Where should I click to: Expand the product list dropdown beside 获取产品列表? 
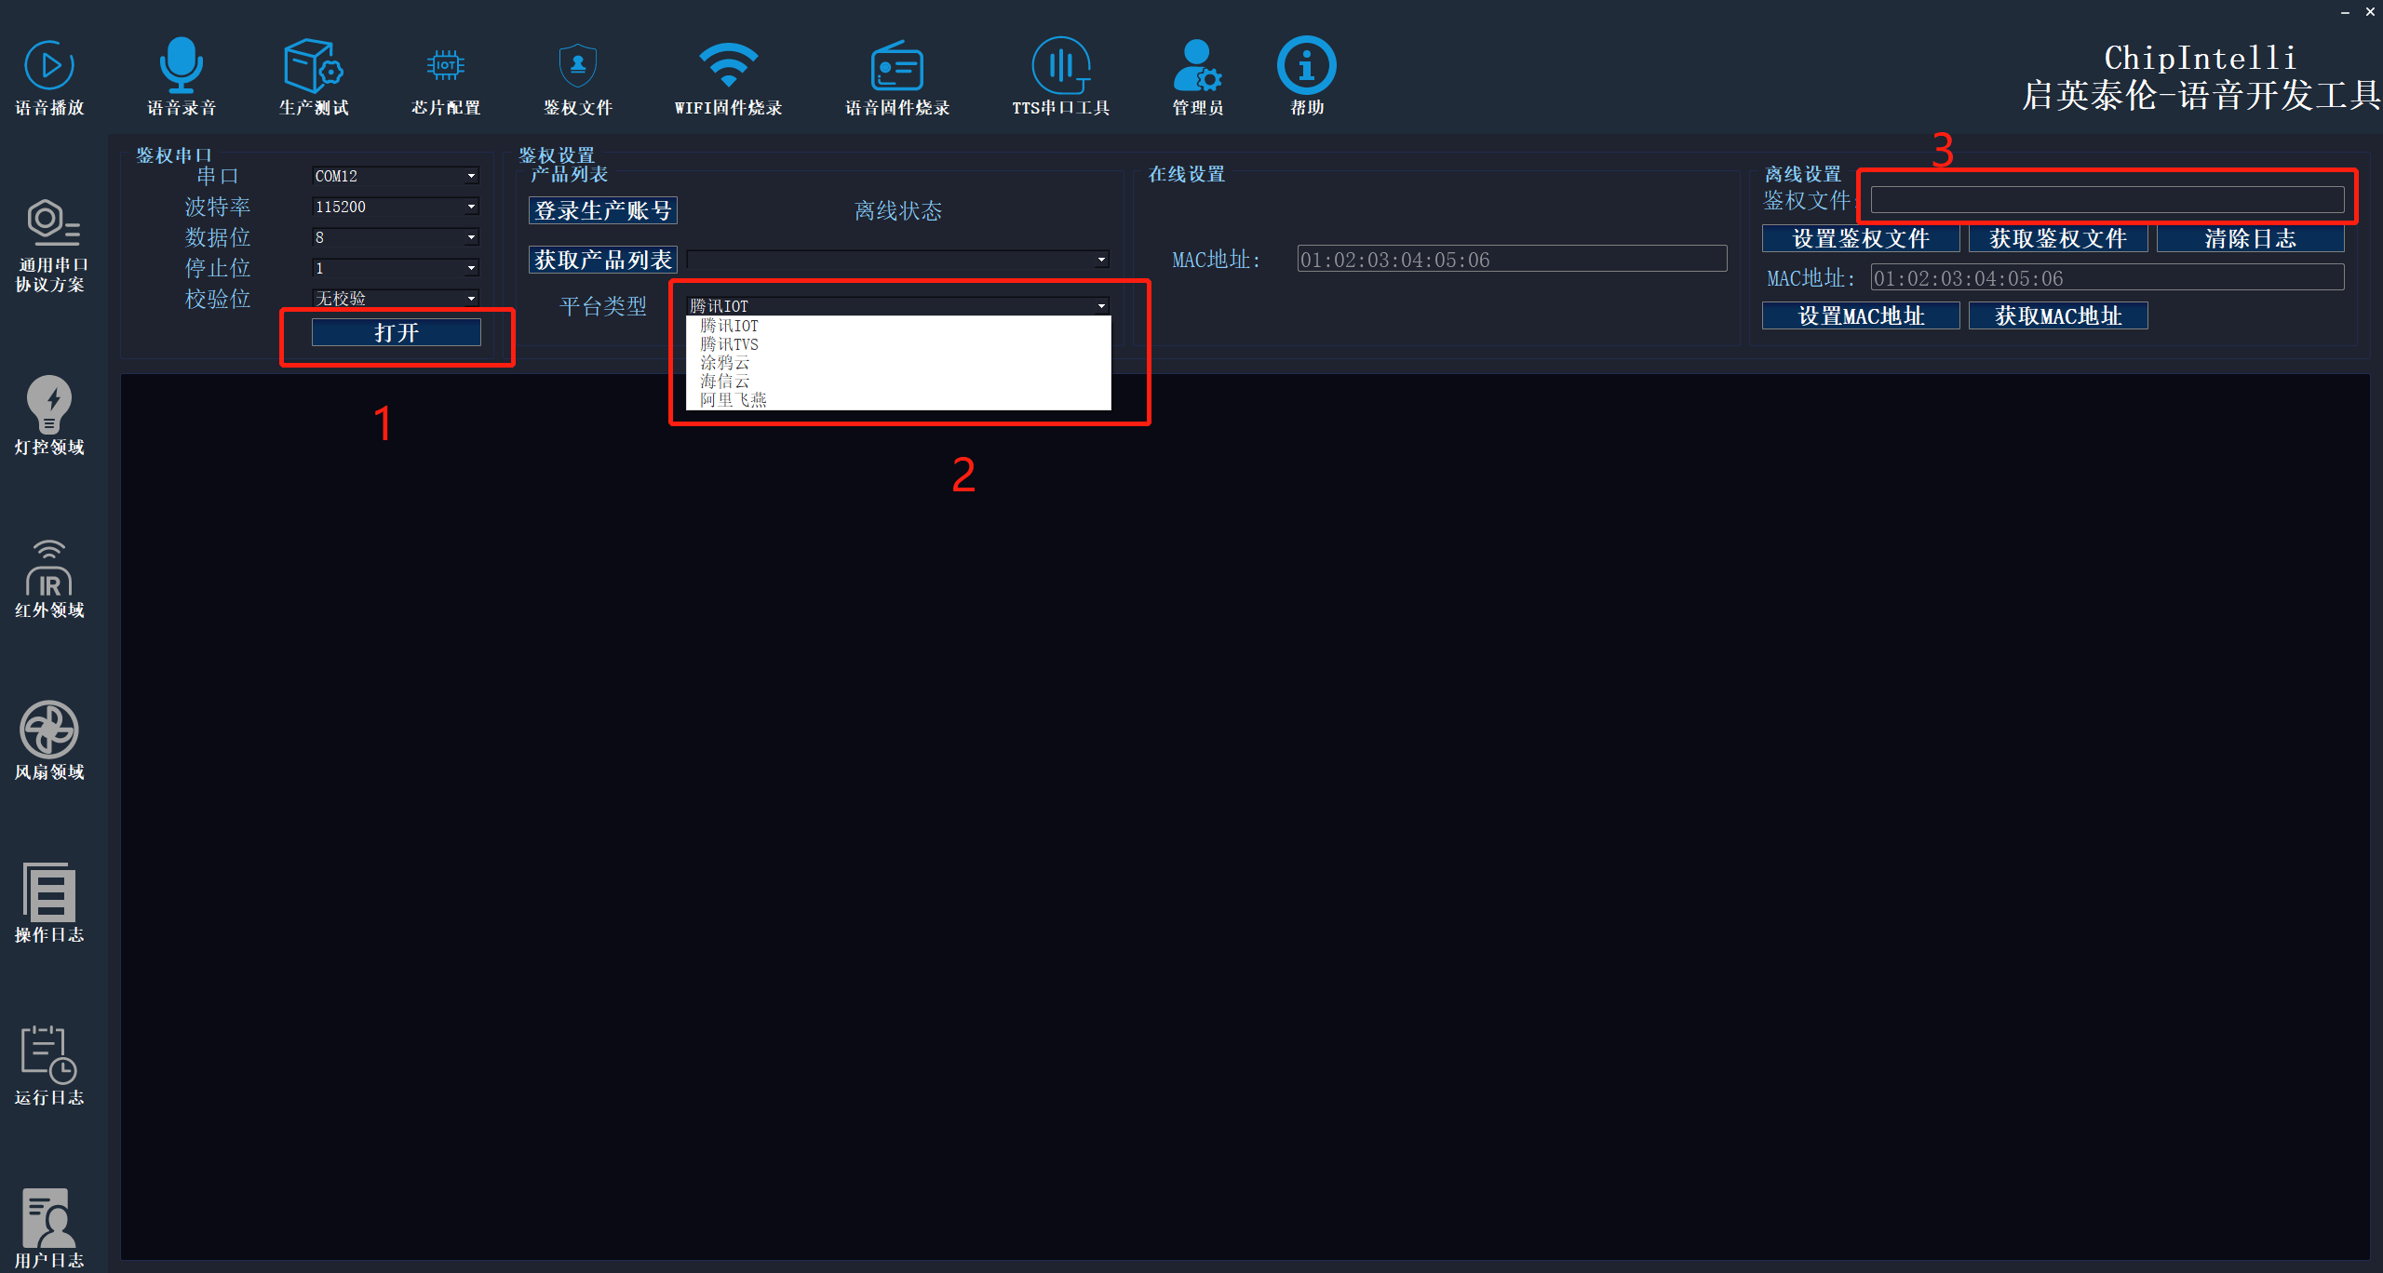pyautogui.click(x=898, y=260)
